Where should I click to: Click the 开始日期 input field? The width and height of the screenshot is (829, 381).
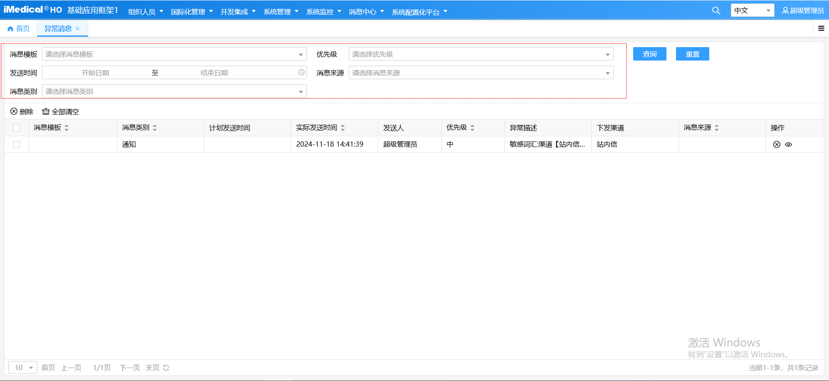point(95,73)
